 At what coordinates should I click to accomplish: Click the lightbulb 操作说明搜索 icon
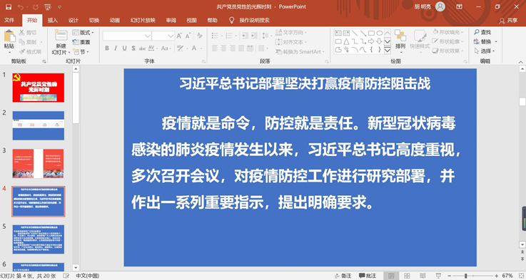231,21
